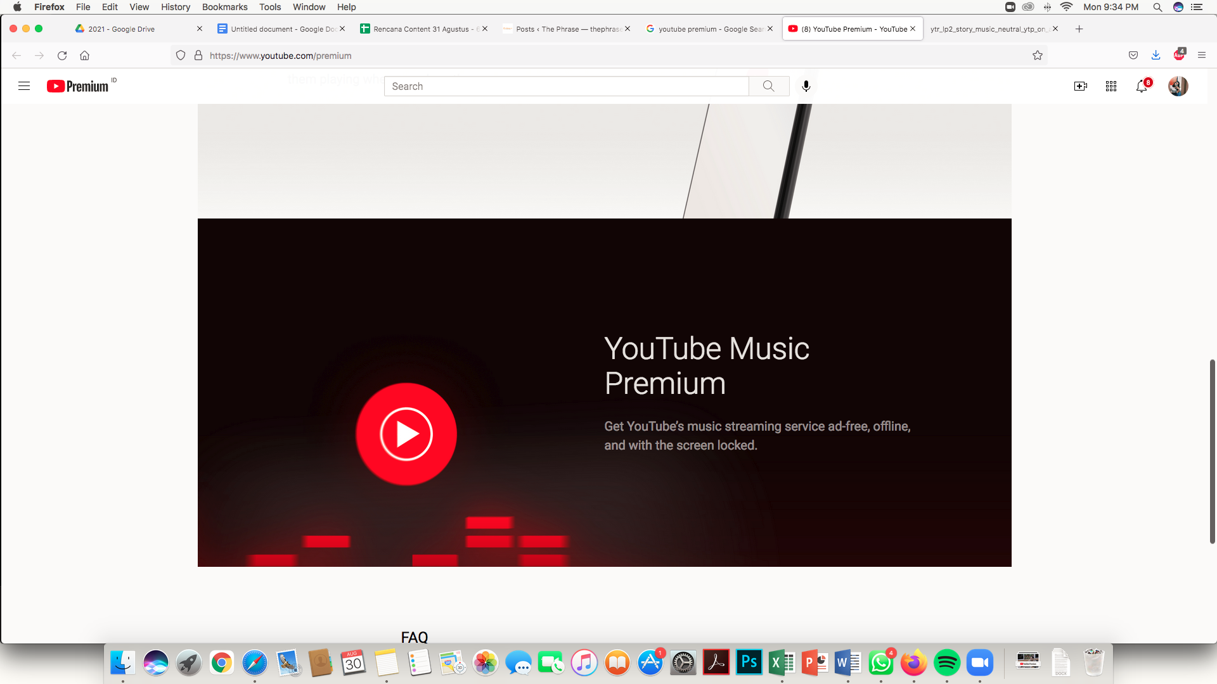The image size is (1217, 684).
Task: Click the menu bar clock Mon 9:34 PM
Action: pos(1111,7)
